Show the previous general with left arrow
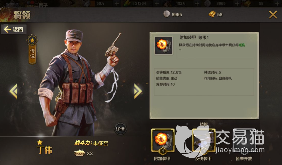The image size is (282, 165). click(x=13, y=91)
